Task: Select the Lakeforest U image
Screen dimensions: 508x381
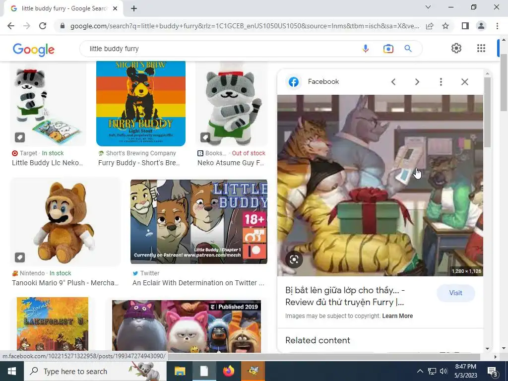Action: point(53,324)
